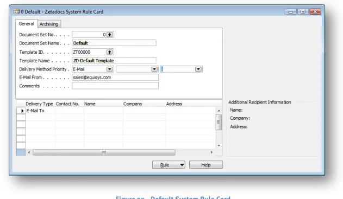Open the third Delivery Method Priority dropdown
The height and width of the screenshot is (199, 343).
coord(198,69)
